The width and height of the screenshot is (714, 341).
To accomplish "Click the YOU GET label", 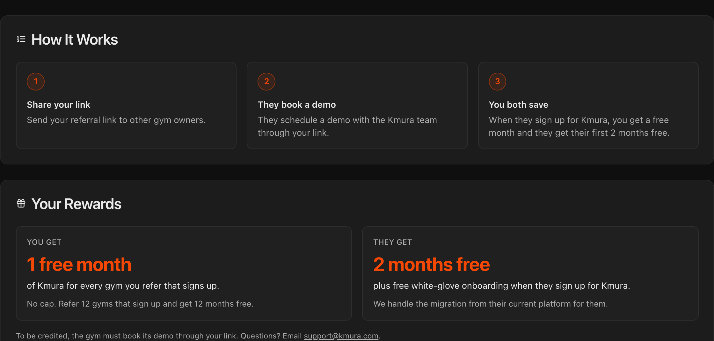I will 44,242.
